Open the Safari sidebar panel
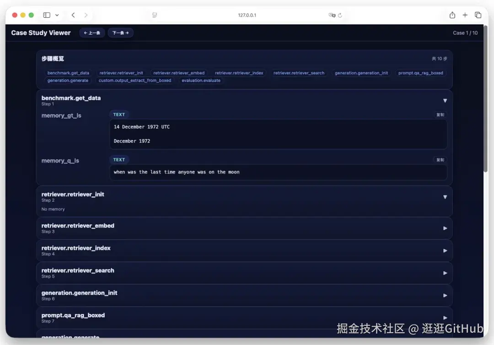The height and width of the screenshot is (345, 494). (x=46, y=14)
